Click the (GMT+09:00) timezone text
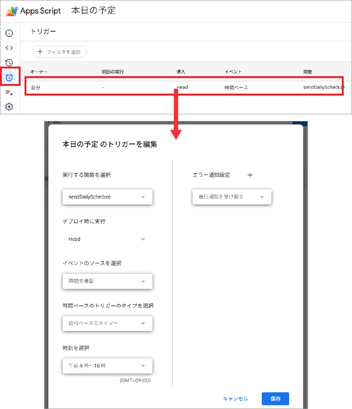352x409 pixels. click(x=135, y=380)
